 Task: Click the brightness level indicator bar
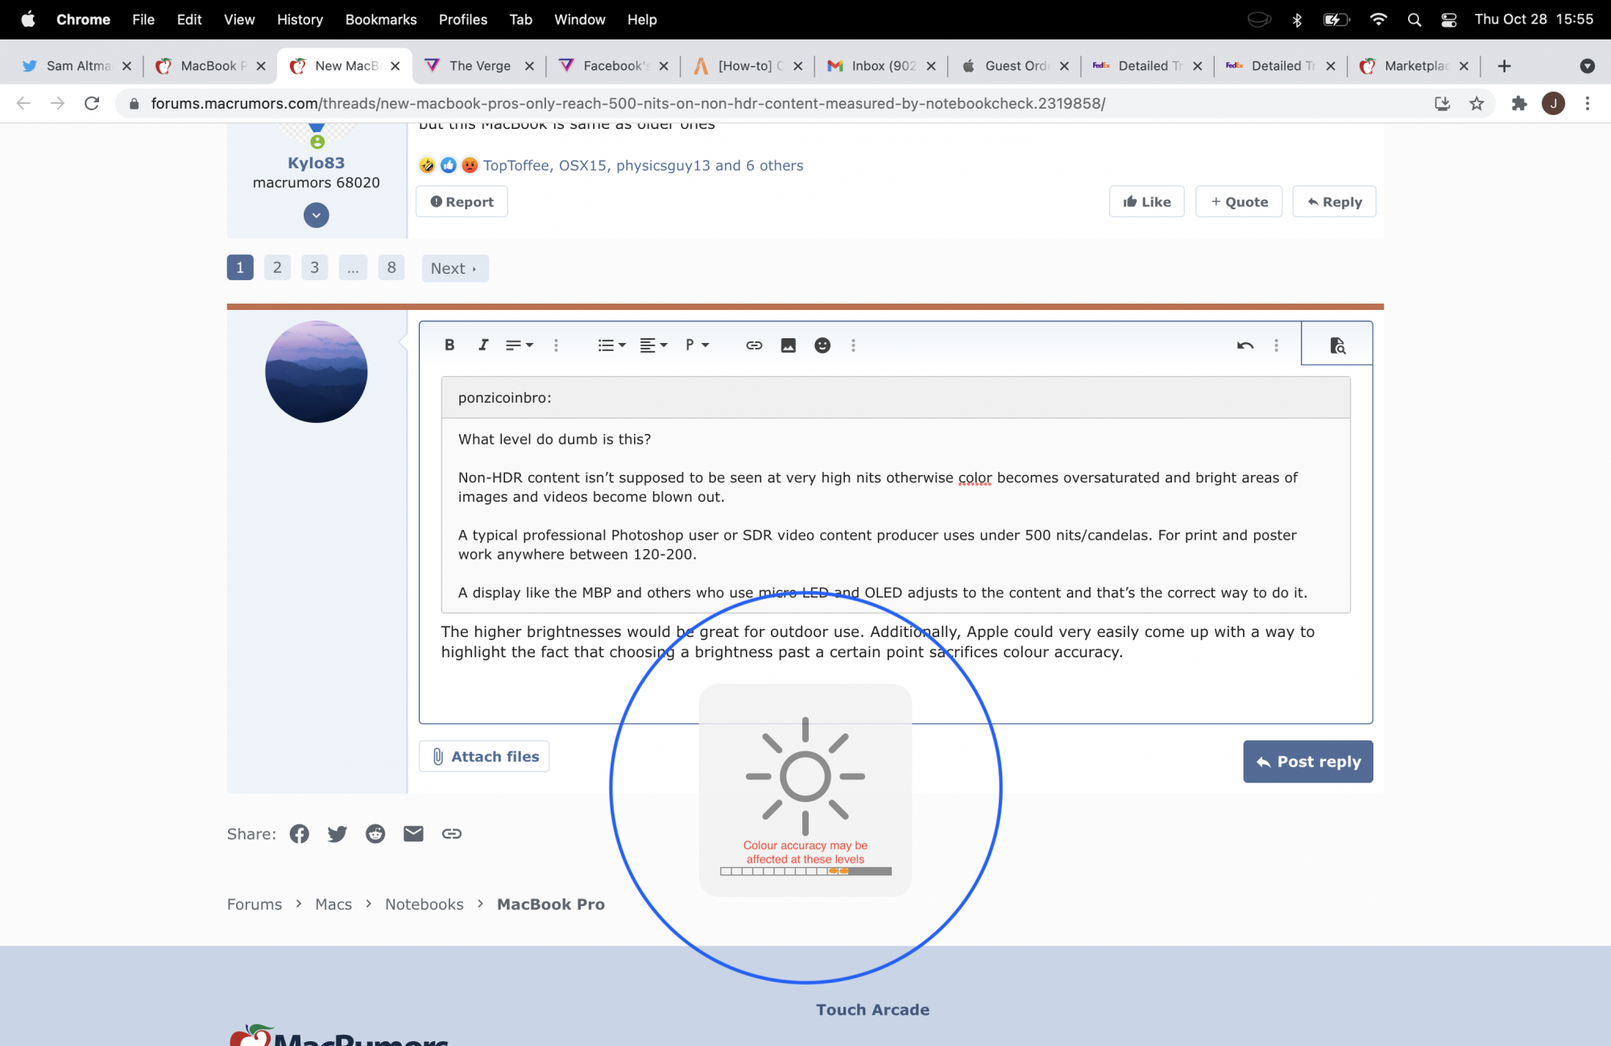[x=805, y=871]
